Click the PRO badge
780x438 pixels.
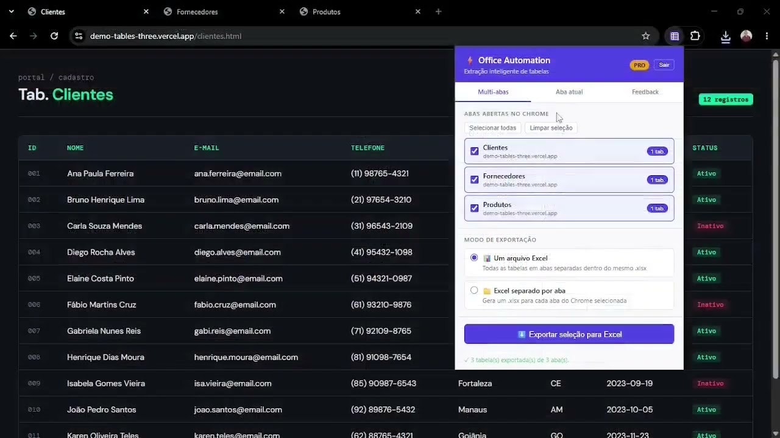tap(639, 65)
